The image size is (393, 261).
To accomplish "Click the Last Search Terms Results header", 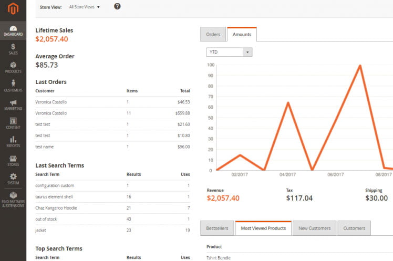I will tap(133, 174).
